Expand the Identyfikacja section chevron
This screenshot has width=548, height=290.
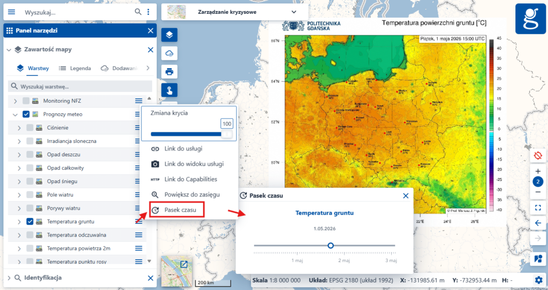pos(9,278)
